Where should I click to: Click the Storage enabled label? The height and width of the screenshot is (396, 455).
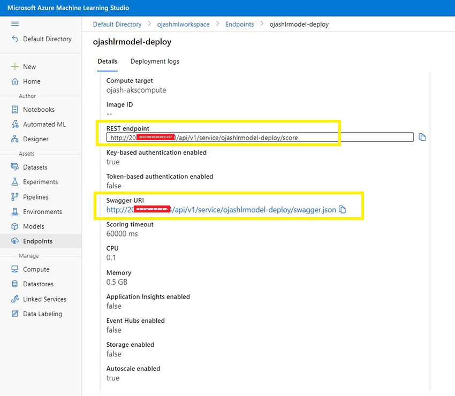[130, 345]
